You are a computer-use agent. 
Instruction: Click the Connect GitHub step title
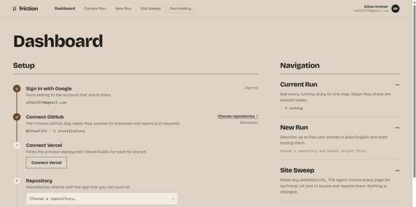[45, 117]
